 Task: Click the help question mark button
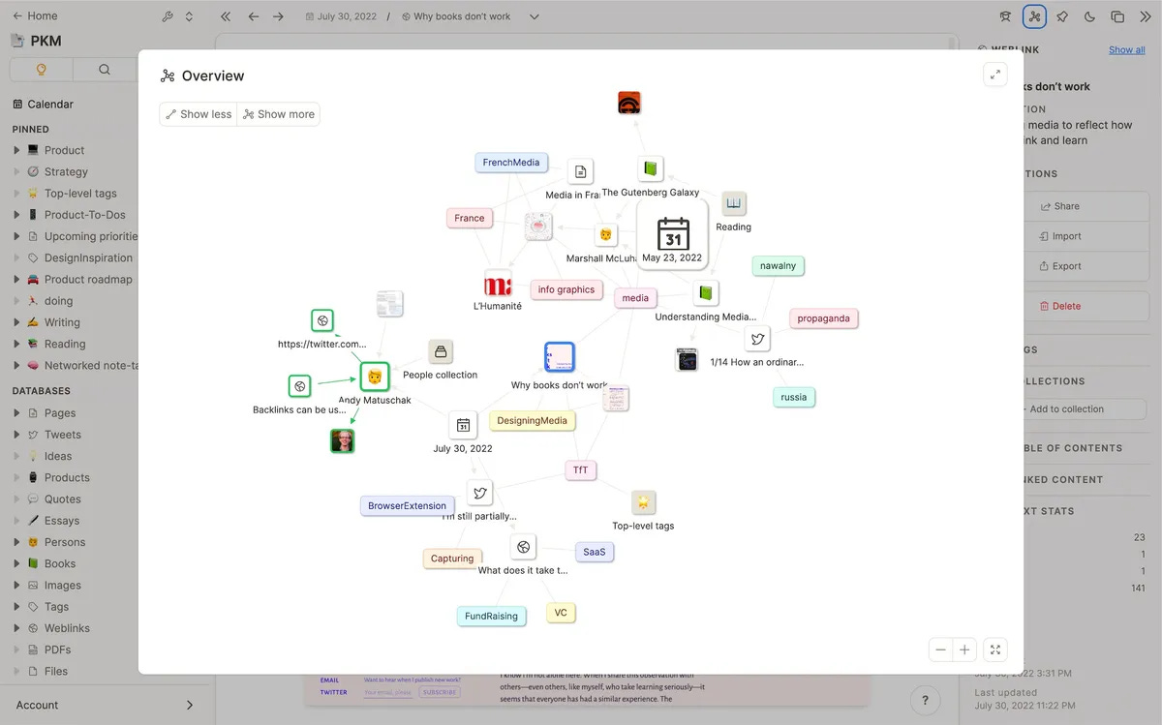pyautogui.click(x=925, y=701)
